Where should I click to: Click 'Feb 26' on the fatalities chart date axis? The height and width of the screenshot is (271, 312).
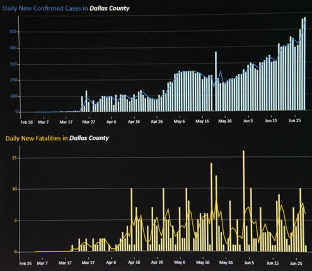tap(26, 263)
